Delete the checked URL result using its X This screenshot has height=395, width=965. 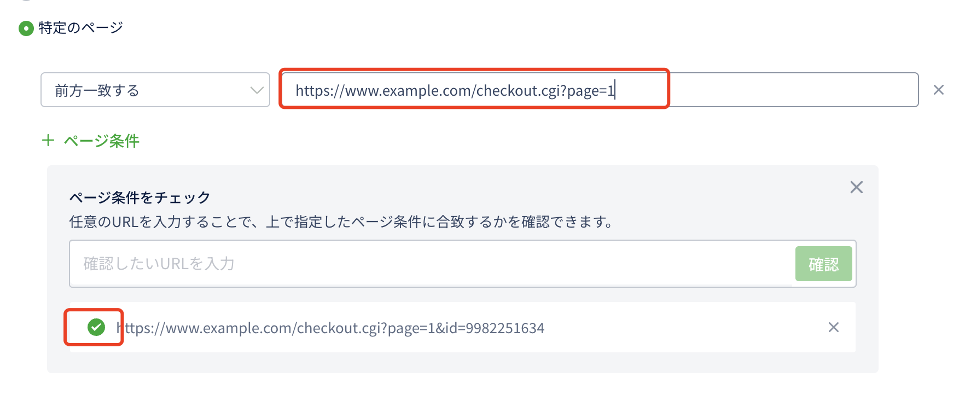point(834,327)
